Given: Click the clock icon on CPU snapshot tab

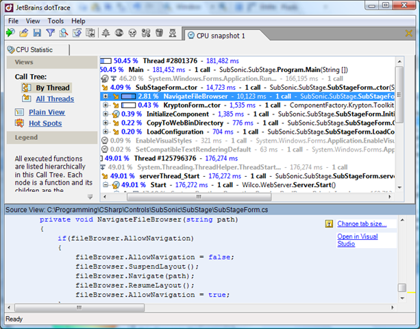Looking at the screenshot, I should click(191, 36).
